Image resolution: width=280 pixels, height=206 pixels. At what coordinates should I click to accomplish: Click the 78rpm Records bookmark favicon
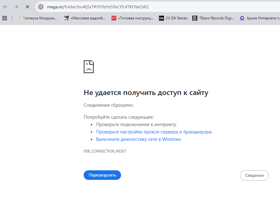pos(195,18)
